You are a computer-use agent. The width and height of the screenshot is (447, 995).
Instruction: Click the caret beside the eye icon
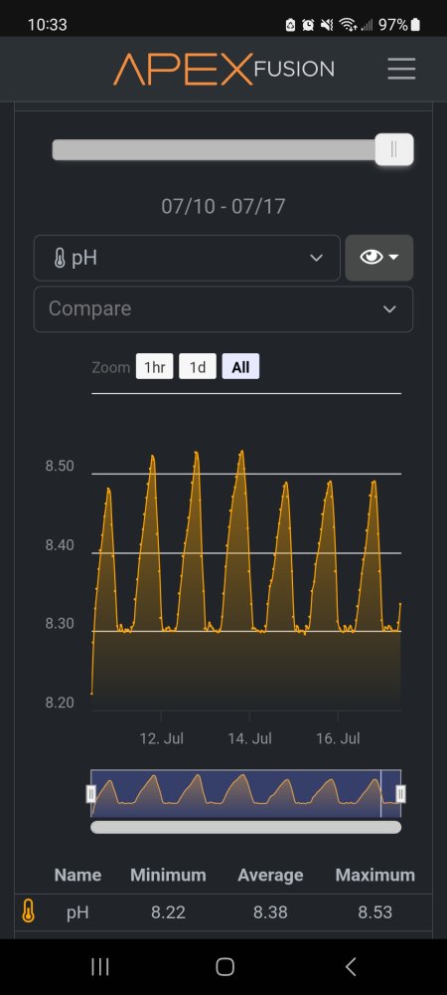tap(393, 257)
